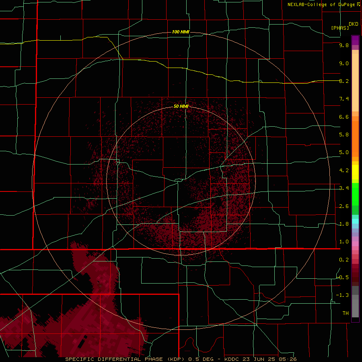Click the 3.4 value on color scale
The image size is (362, 362).
tap(344, 188)
